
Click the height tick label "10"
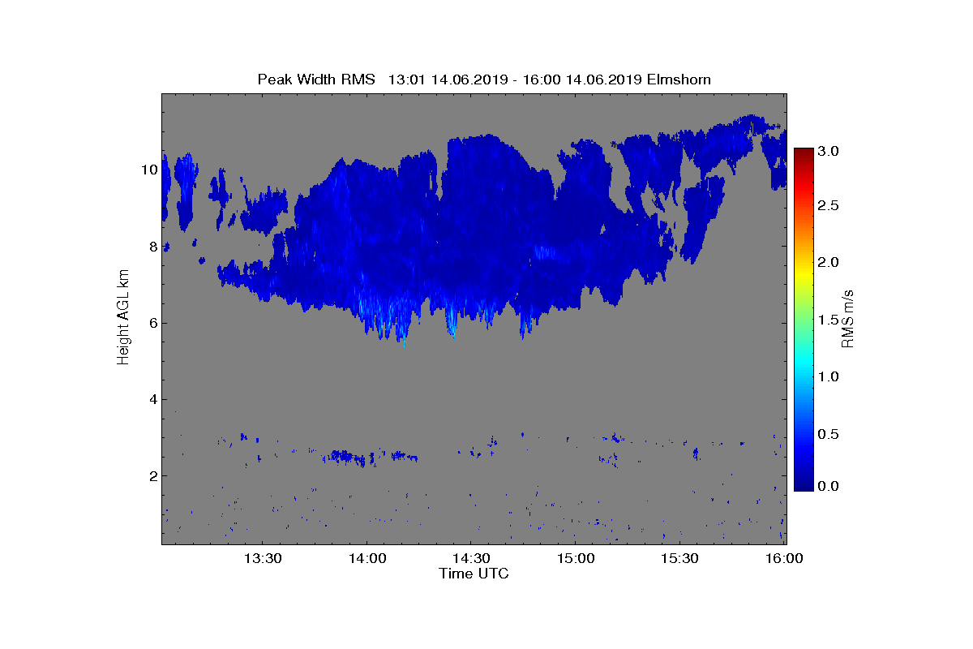point(149,170)
